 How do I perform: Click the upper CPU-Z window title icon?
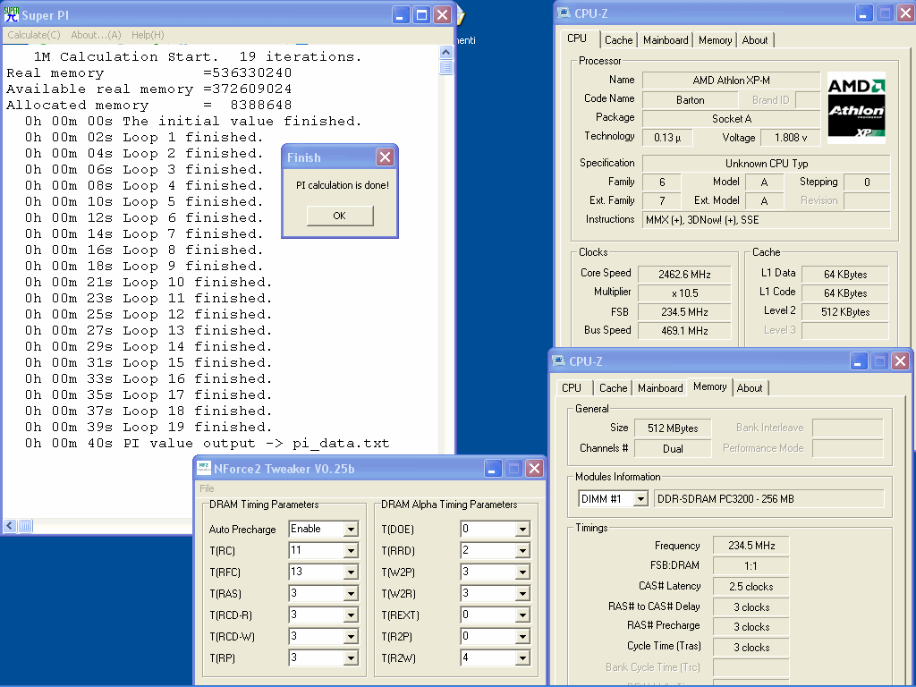click(564, 13)
